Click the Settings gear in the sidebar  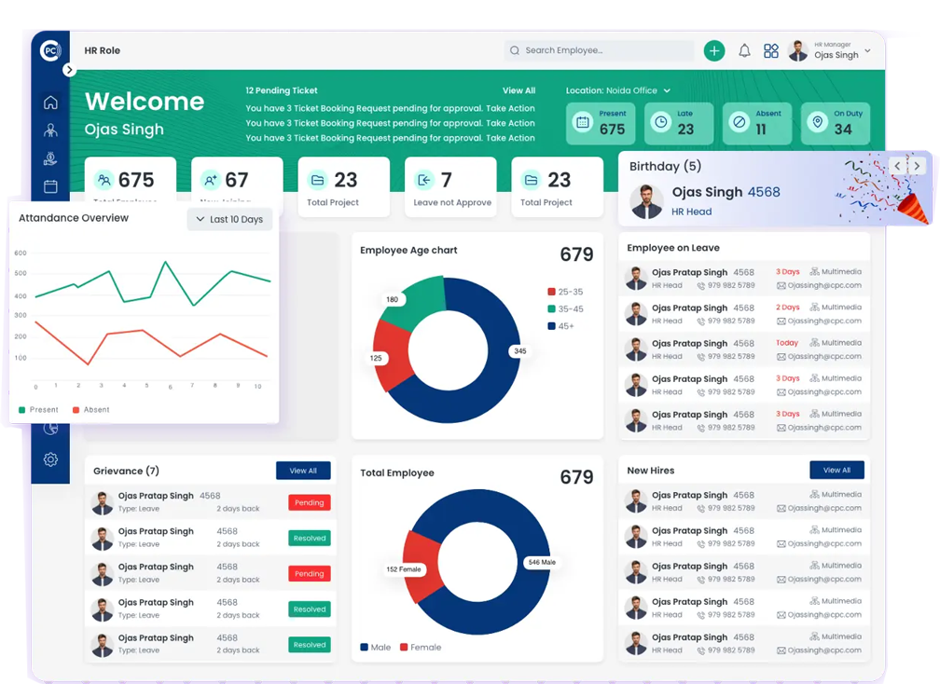(50, 459)
